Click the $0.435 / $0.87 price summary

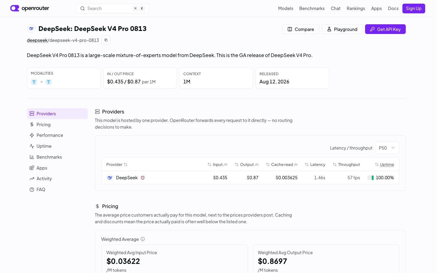point(131,82)
